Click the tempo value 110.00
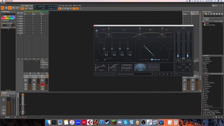This screenshot has width=224, height=126. (41, 6)
